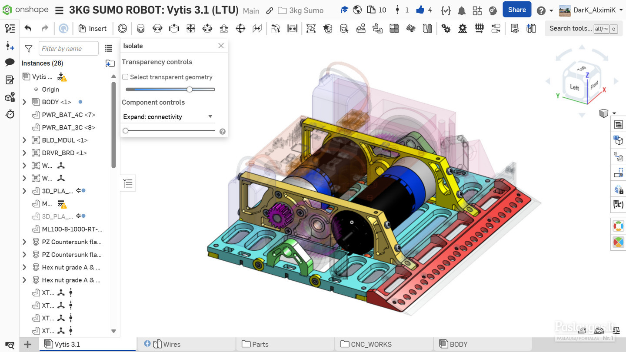
Task: Open the stopwatch performance panel
Action: tap(10, 114)
